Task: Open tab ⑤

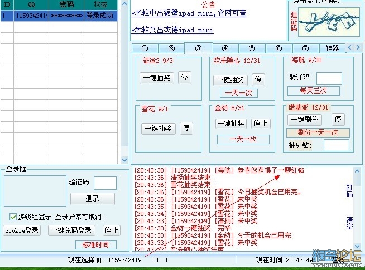Action: click(252, 48)
